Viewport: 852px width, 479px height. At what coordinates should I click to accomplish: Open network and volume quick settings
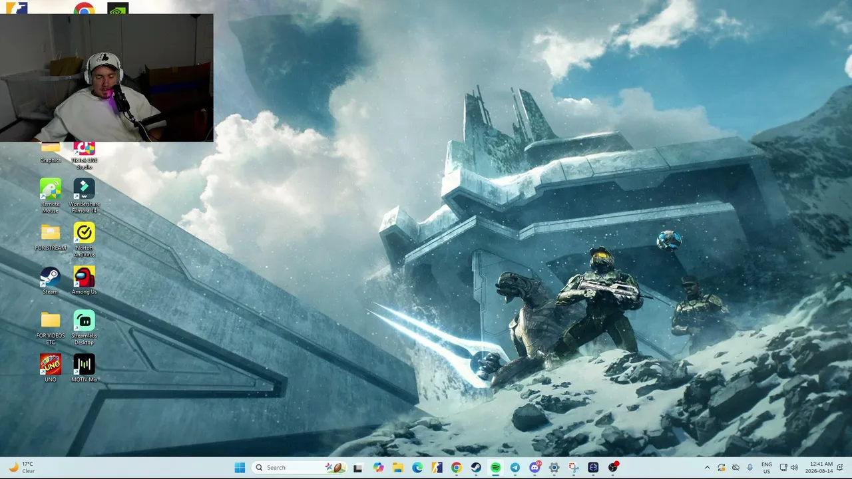point(790,468)
